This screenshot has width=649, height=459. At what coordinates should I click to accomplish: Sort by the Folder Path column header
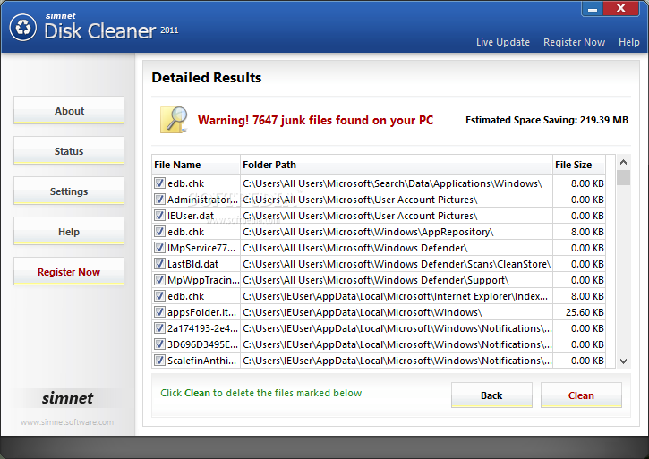397,165
